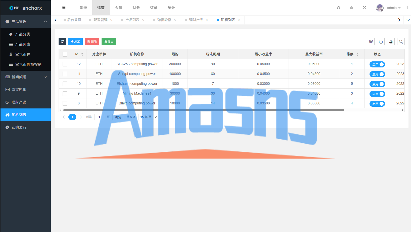
Task: Toggle 启用 switch for Mining Machines4
Action: point(377,94)
